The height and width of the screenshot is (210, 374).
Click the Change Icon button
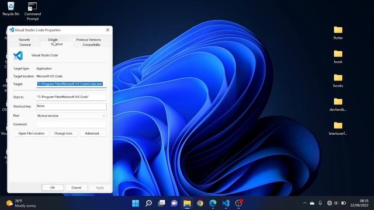[64, 134]
